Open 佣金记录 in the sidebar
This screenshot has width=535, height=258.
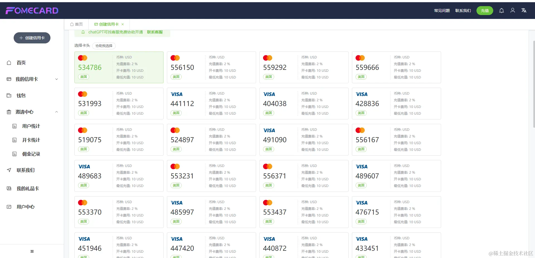click(x=32, y=154)
